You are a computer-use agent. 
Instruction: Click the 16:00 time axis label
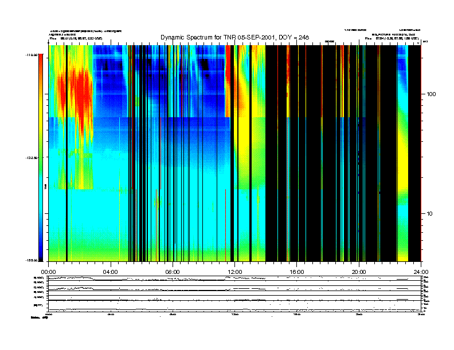(297, 272)
